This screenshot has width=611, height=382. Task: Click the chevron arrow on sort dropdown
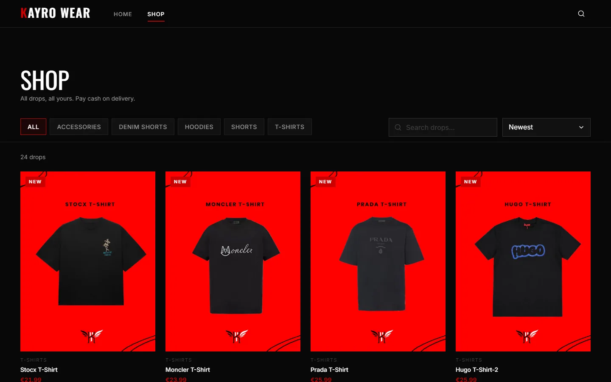point(581,127)
